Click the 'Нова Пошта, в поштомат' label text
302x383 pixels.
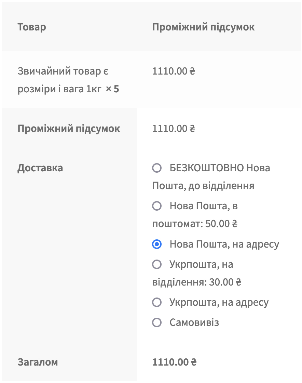[195, 215]
